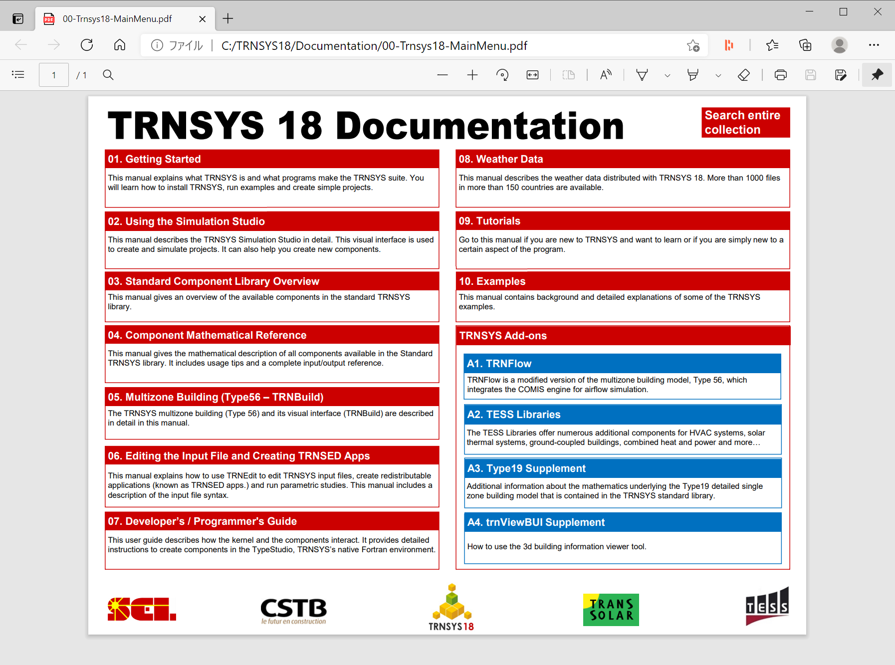Click the TRANSSOLAR logo

coord(611,610)
